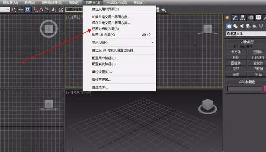The height and width of the screenshot is (152, 266).
Task: Click the teapot Render icon
Action: point(164,10)
